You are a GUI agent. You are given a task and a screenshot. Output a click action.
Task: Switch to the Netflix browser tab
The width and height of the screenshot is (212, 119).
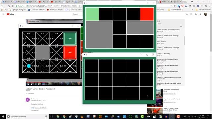(x=164, y=2)
